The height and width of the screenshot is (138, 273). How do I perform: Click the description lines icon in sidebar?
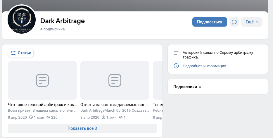pyautogui.click(x=176, y=53)
